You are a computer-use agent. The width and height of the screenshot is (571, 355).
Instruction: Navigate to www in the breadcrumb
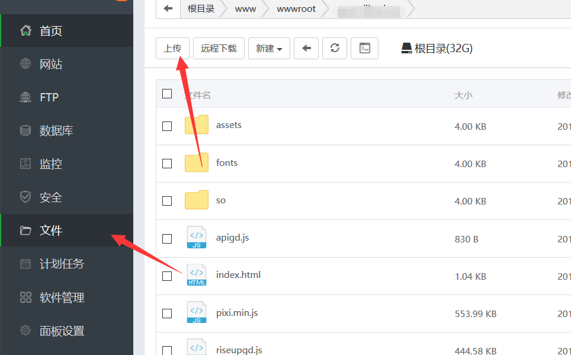click(x=245, y=9)
